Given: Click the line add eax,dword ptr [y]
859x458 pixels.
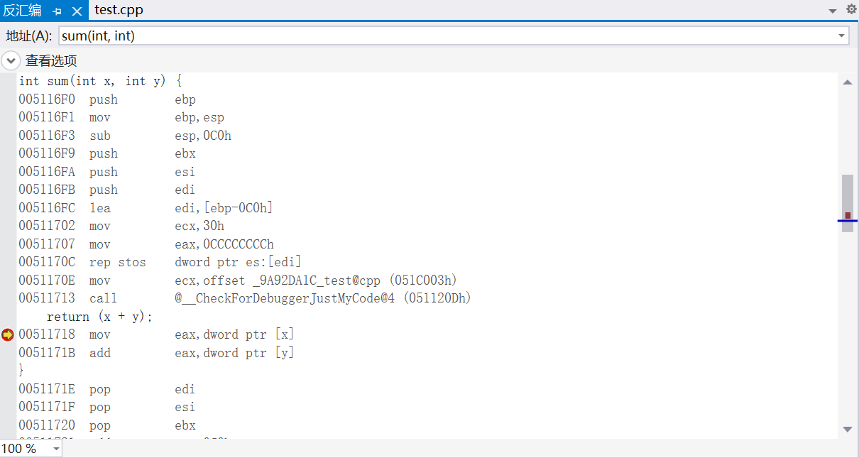Looking at the screenshot, I should (x=156, y=353).
